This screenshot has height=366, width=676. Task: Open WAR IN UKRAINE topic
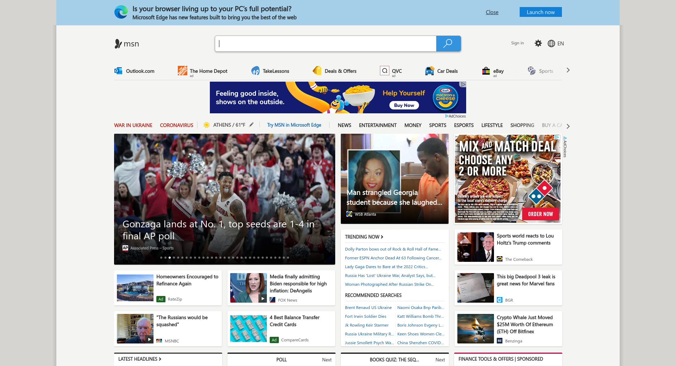tap(133, 125)
